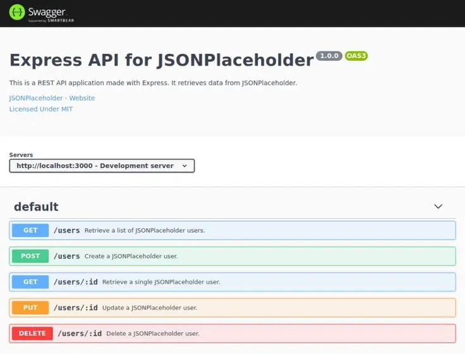This screenshot has width=465, height=354.
Task: Open the Licensed Under MIT link
Action: pyautogui.click(x=41, y=109)
